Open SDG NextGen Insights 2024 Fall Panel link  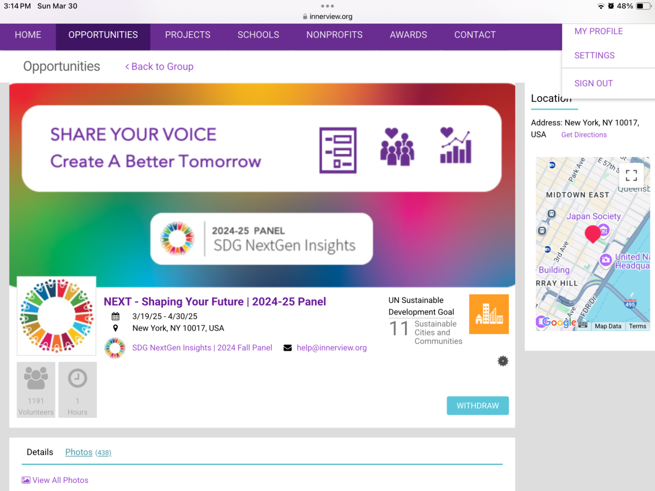202,348
